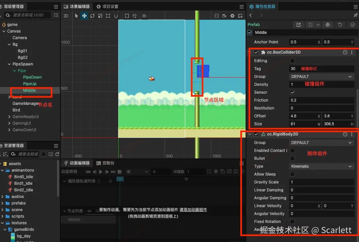359x242 pixels.
Task: Open BoxCollider2D help icon
Action: (345, 52)
